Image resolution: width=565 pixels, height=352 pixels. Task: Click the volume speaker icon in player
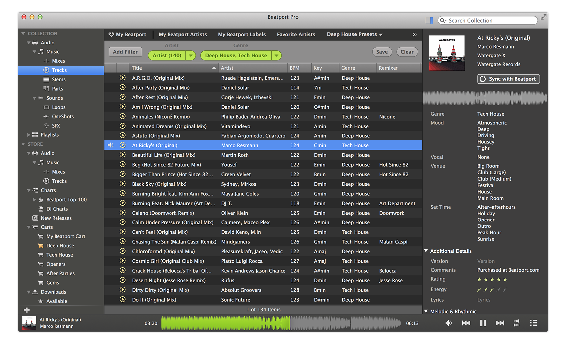coord(448,323)
